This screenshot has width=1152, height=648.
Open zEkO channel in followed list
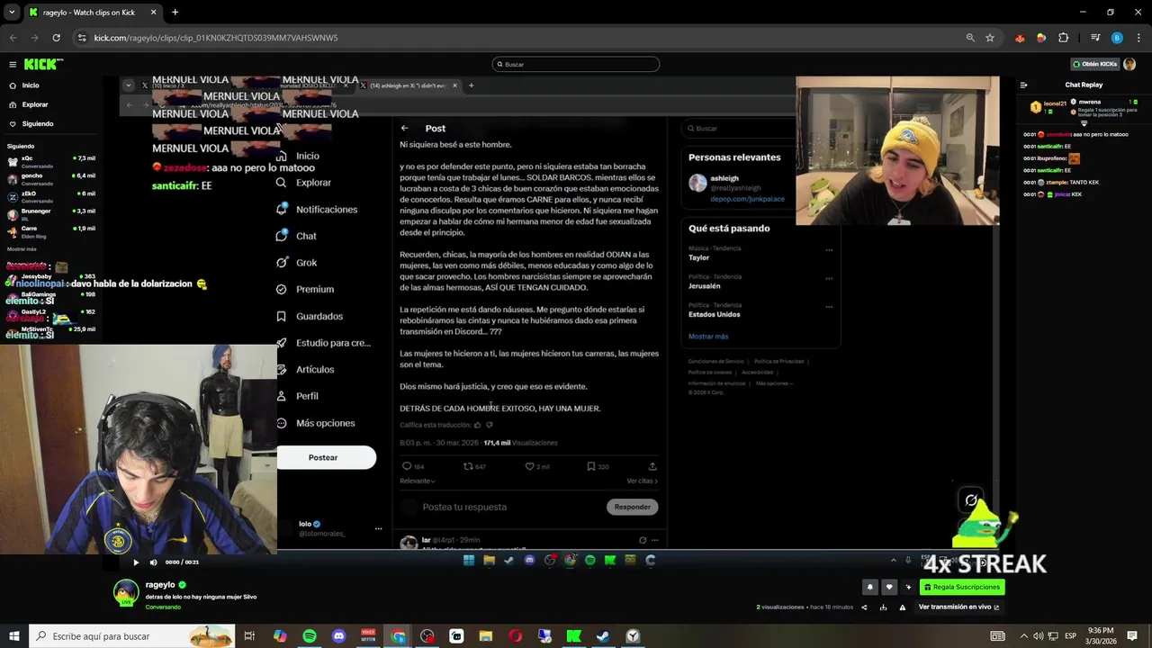pyautogui.click(x=51, y=196)
